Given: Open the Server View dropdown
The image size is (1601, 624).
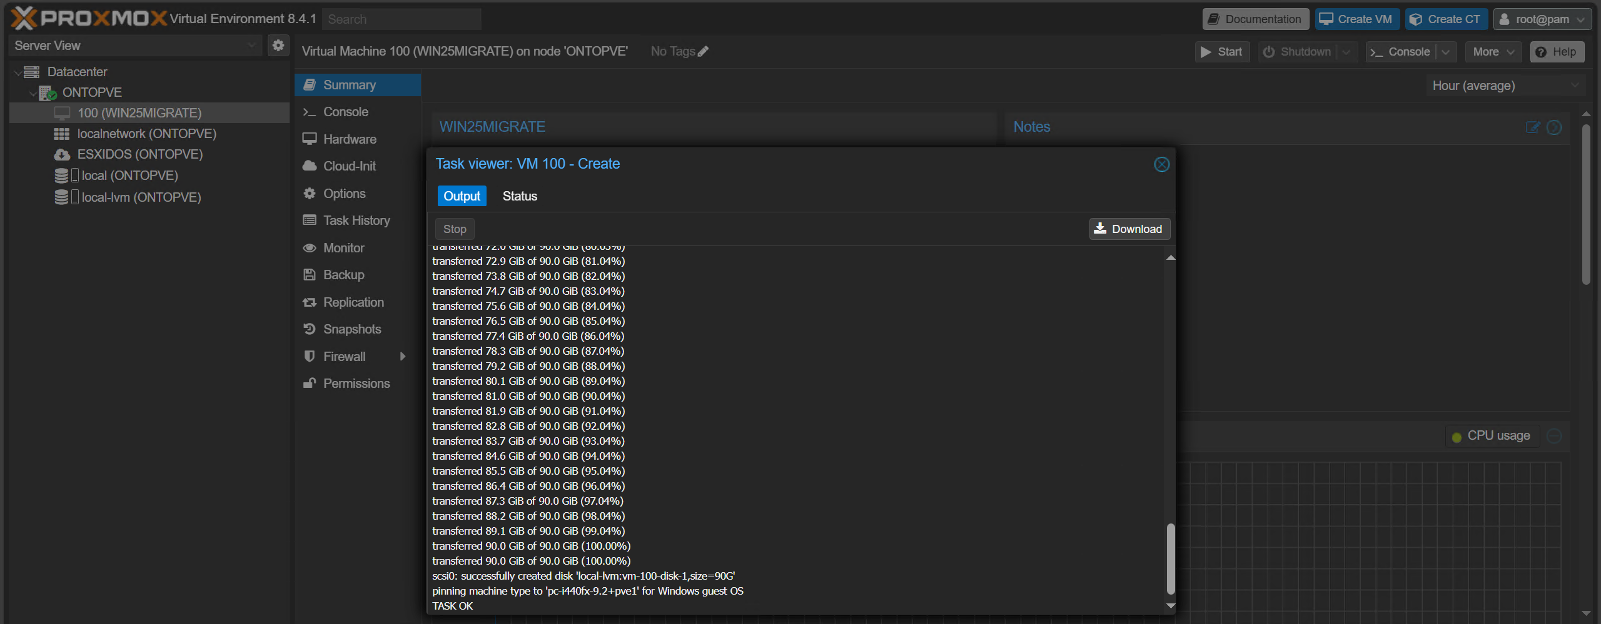Looking at the screenshot, I should pyautogui.click(x=135, y=45).
